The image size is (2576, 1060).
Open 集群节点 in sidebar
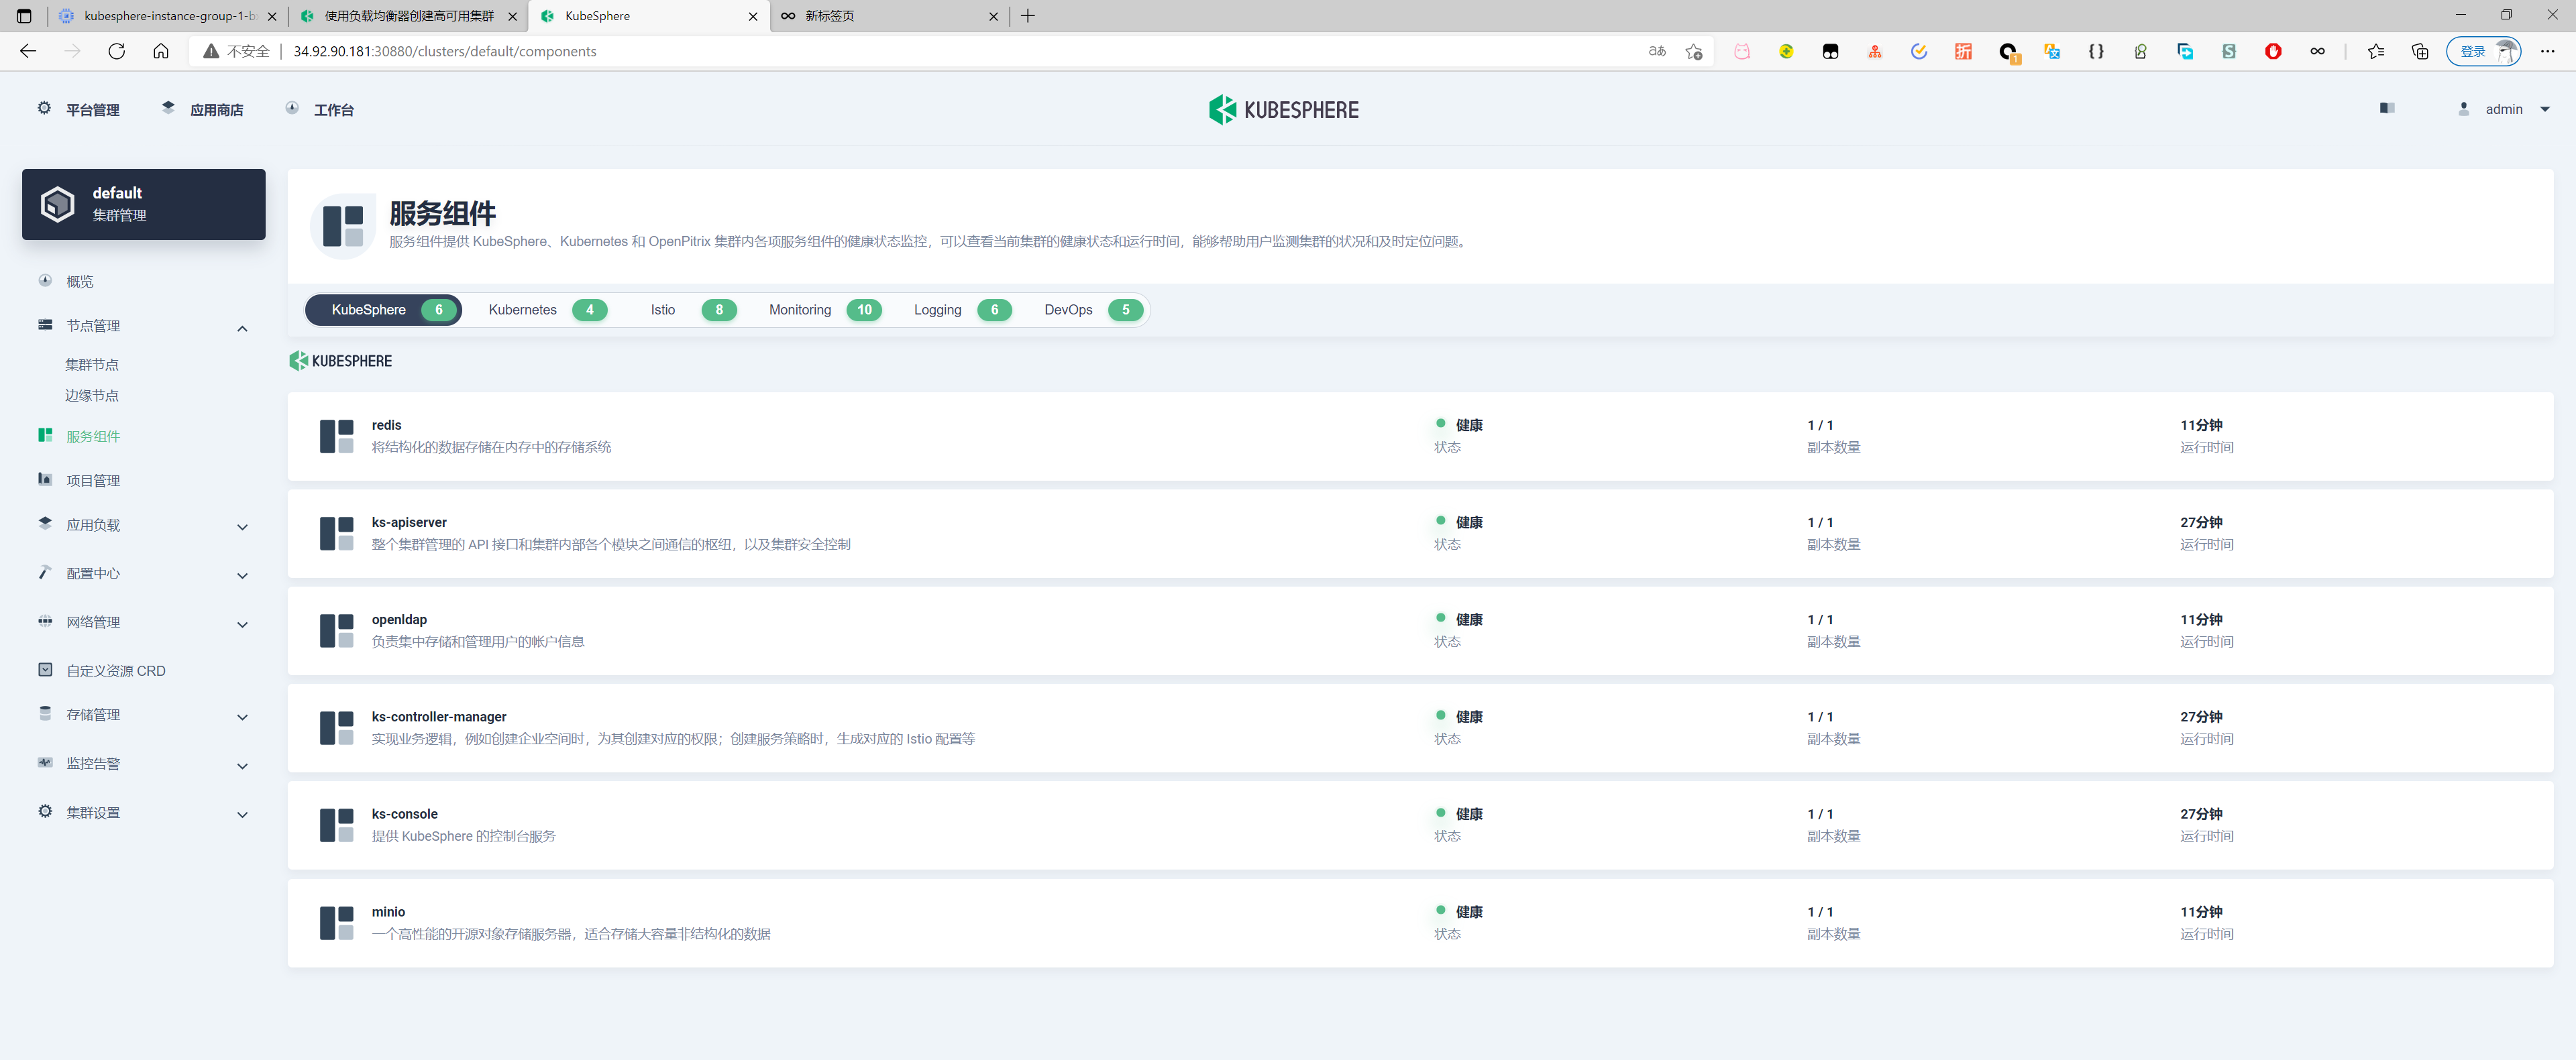pyautogui.click(x=92, y=365)
